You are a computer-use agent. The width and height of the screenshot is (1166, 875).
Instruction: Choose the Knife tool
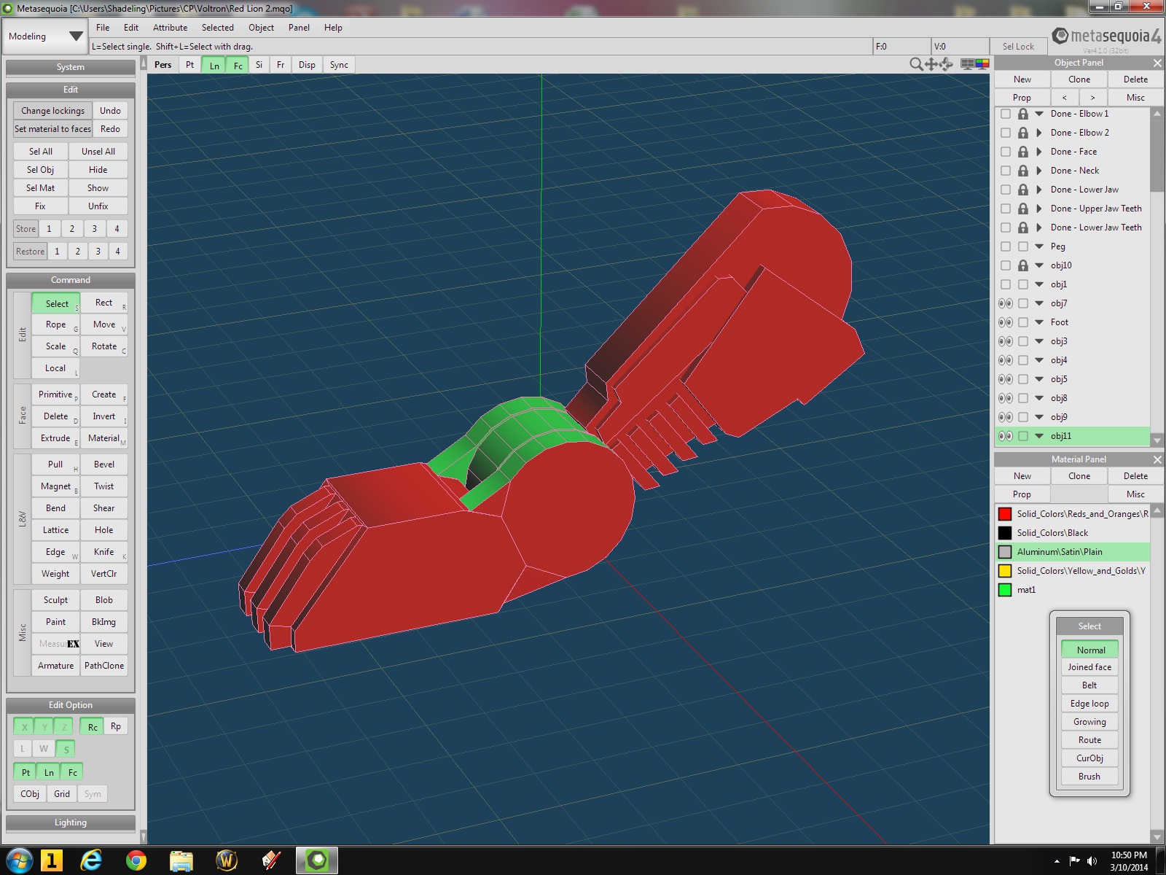(x=104, y=552)
